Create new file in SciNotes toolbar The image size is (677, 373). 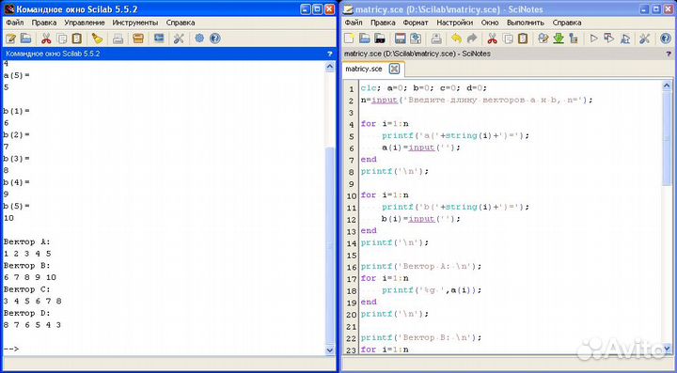tap(349, 39)
